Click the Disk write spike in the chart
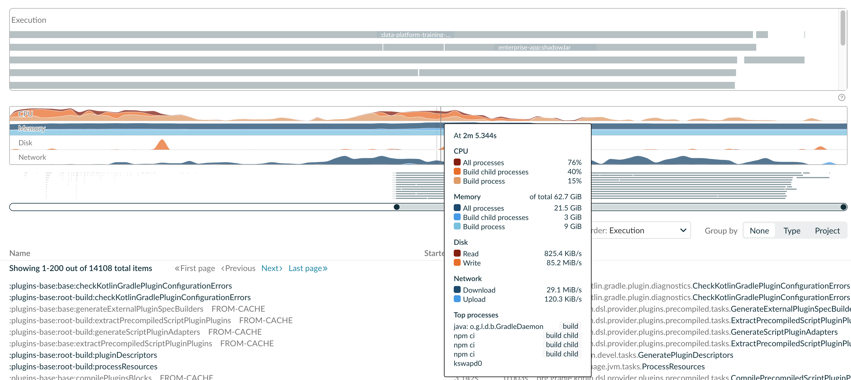 [x=161, y=144]
